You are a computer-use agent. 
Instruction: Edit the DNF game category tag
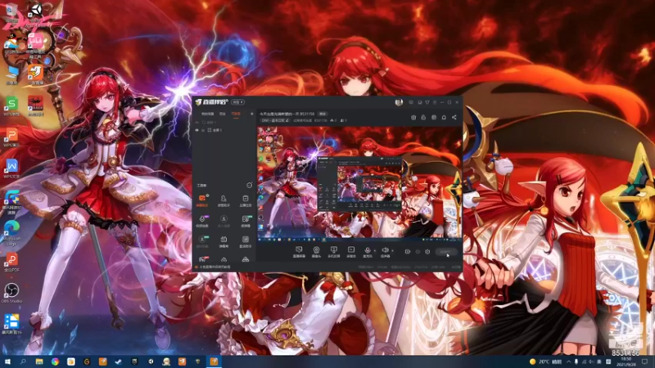275,120
